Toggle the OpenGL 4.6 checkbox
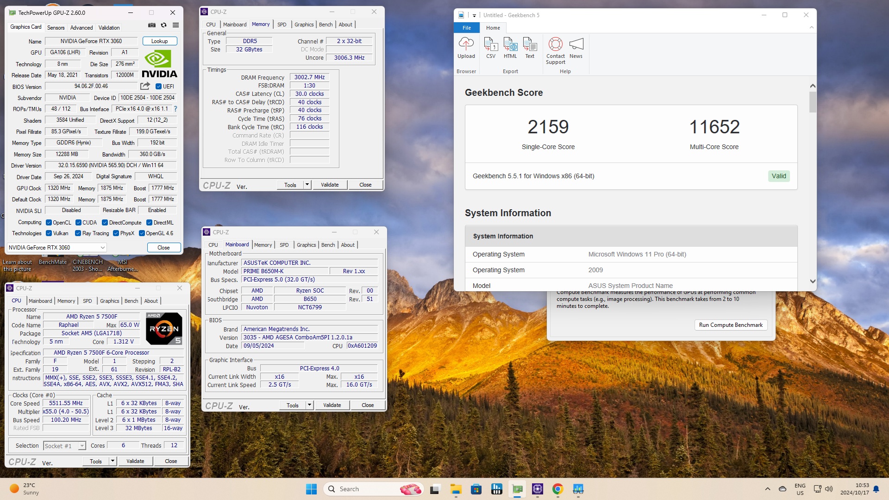 [x=142, y=233]
